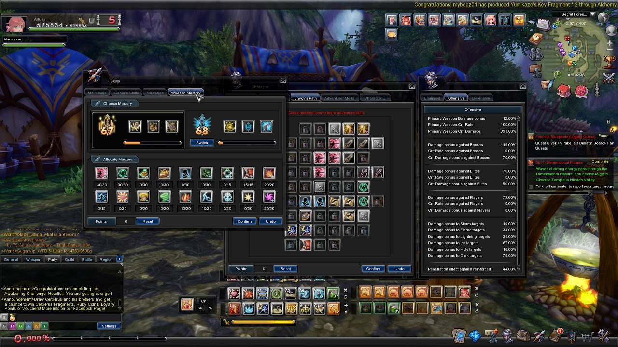Select the golden helmet mastery icon
This screenshot has width=618, height=347.
coord(143,197)
